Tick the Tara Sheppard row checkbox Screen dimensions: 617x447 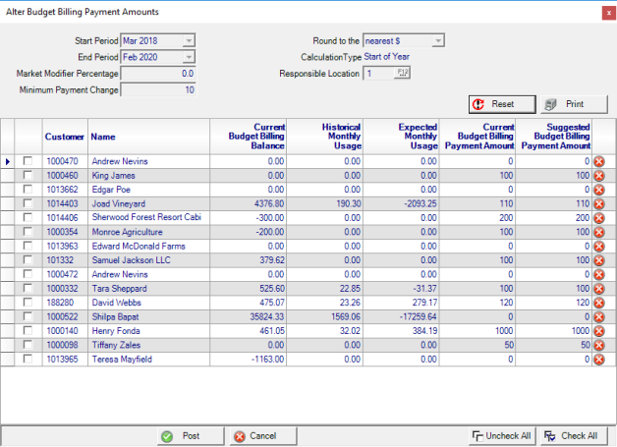pyautogui.click(x=28, y=289)
